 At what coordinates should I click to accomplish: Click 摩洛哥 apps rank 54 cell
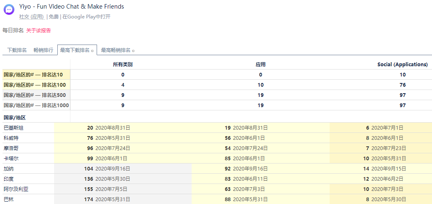[260, 148]
